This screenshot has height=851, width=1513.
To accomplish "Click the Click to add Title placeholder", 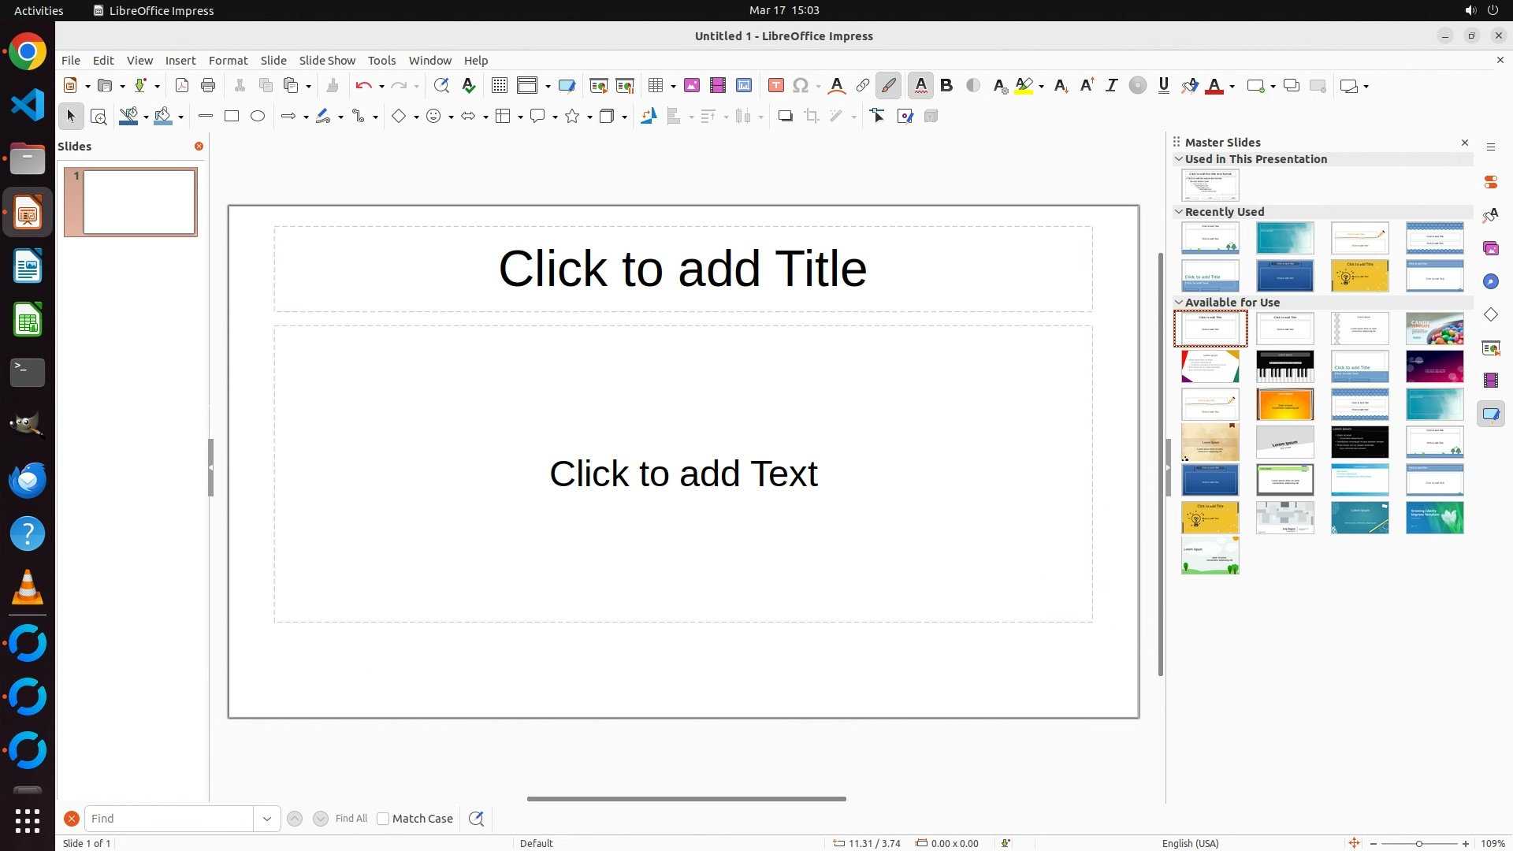I will click(682, 269).
